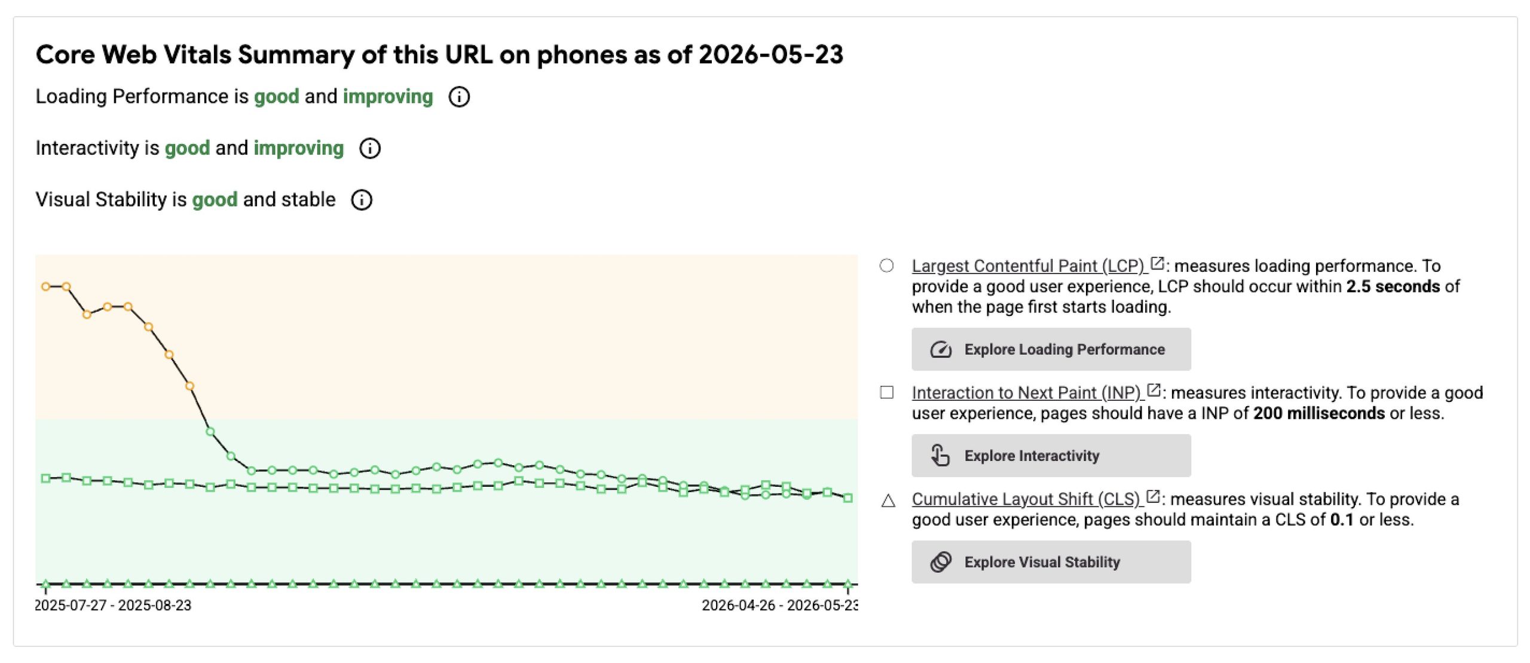
Task: Open the Interaction to Next Paint (INP) link
Action: coord(1026,393)
